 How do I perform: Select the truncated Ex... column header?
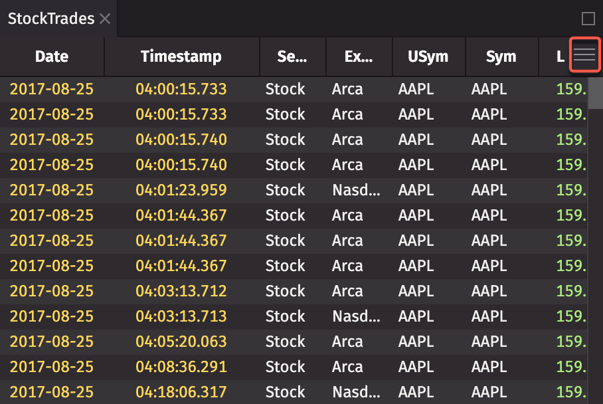[x=359, y=56]
